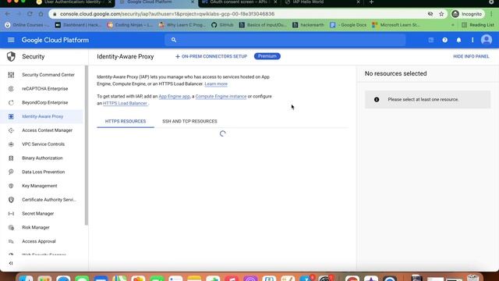Switch to the SSH AND TCP RESOURCES tab

tap(189, 122)
